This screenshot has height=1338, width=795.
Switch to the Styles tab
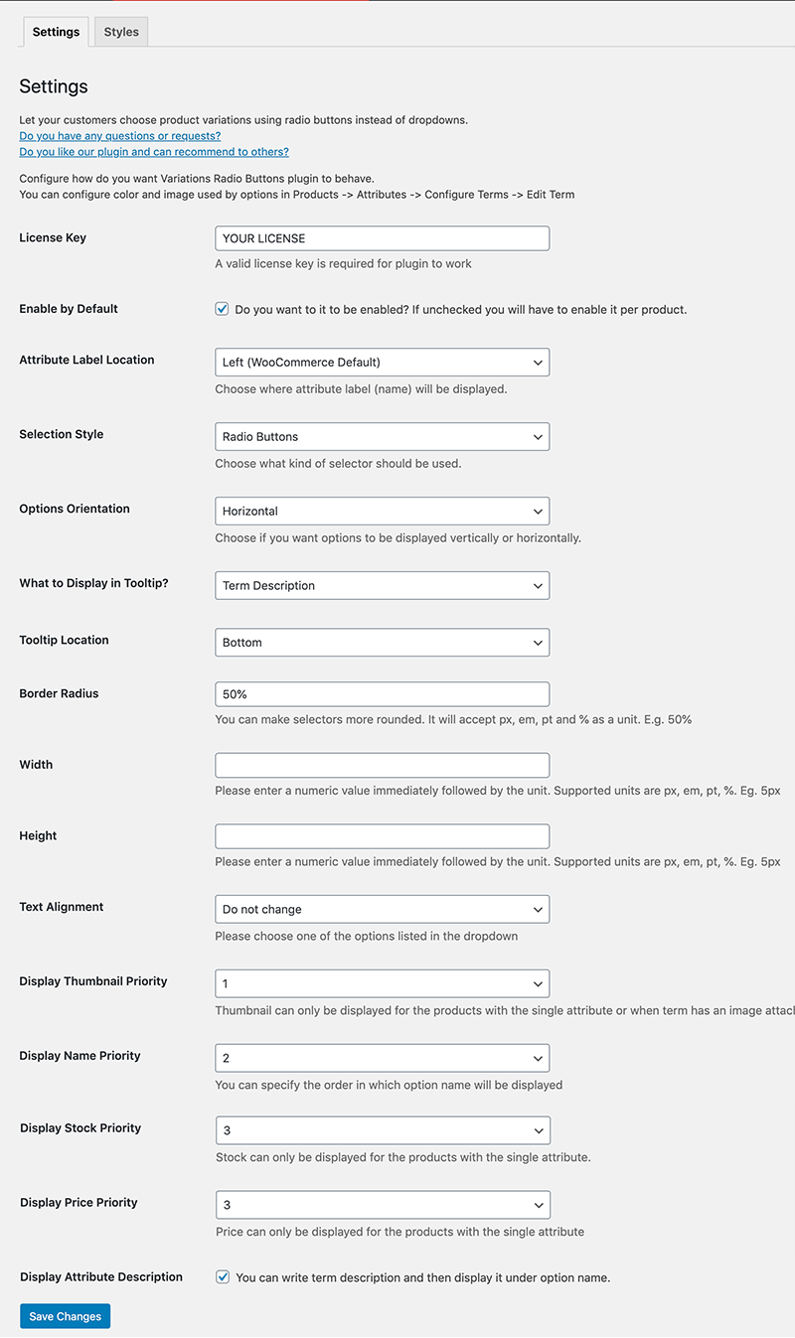(x=121, y=32)
